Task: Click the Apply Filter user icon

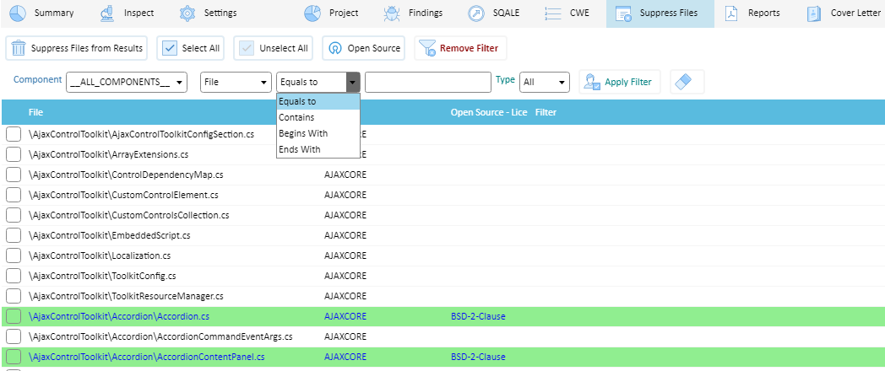Action: tap(592, 82)
